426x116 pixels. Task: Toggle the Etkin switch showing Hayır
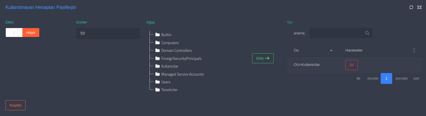[22, 32]
